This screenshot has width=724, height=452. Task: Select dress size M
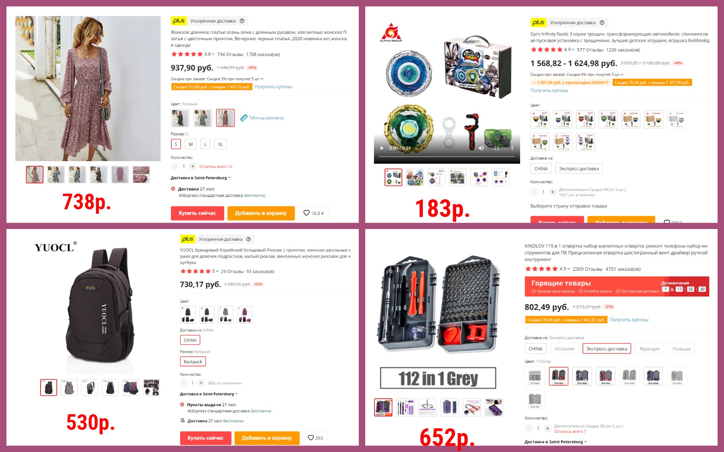[x=191, y=144]
